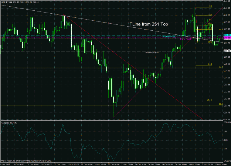Click the 236.35 price axis value

(227, 57)
